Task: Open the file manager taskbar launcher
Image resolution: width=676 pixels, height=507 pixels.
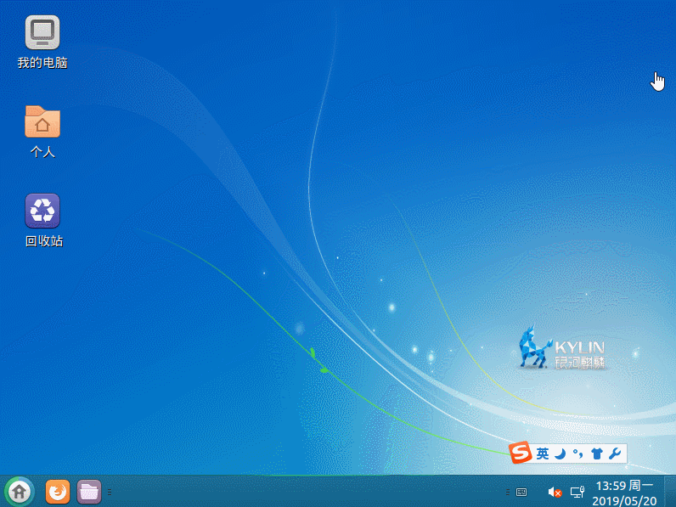Action: pyautogui.click(x=89, y=492)
